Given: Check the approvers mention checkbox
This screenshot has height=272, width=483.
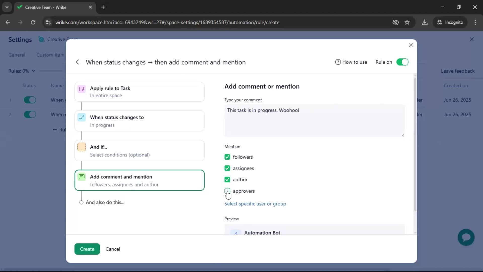Looking at the screenshot, I should [x=227, y=191].
